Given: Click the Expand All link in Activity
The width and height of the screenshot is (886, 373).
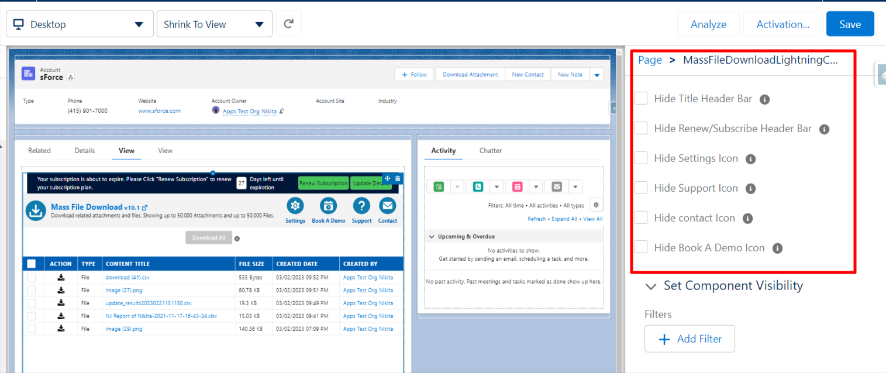Looking at the screenshot, I should pyautogui.click(x=564, y=219).
